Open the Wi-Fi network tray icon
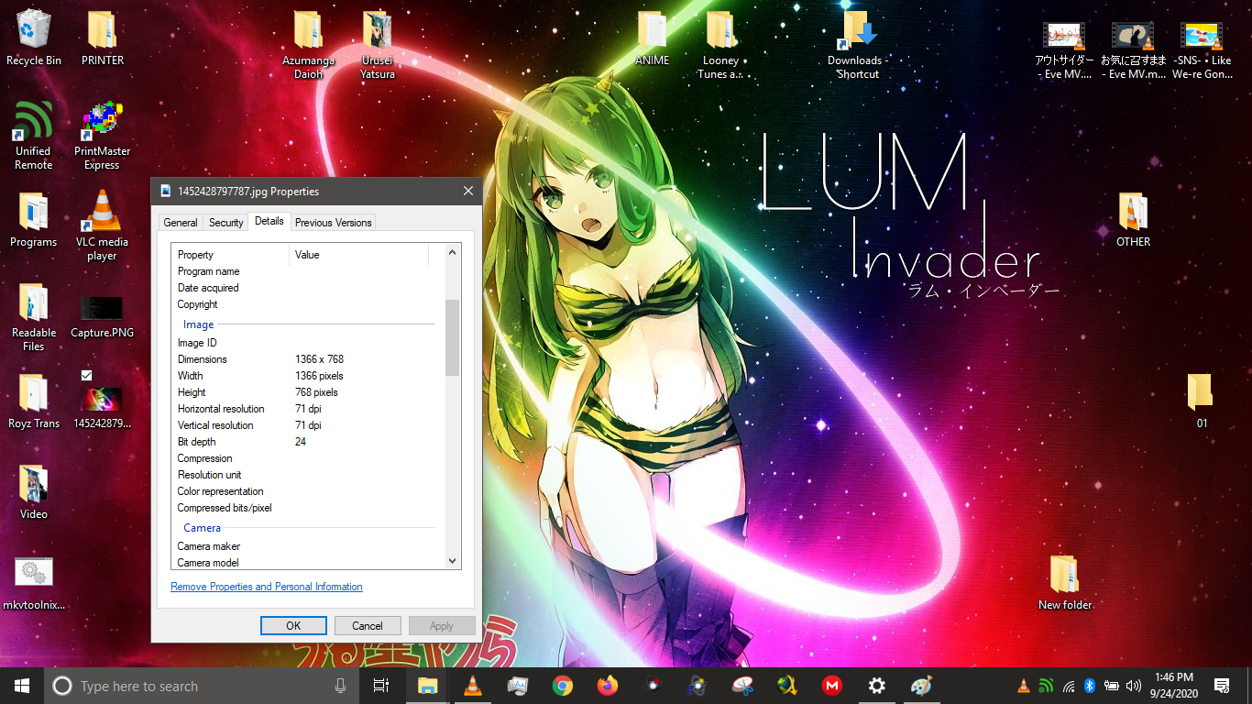Viewport: 1252px width, 704px height. point(1069,686)
